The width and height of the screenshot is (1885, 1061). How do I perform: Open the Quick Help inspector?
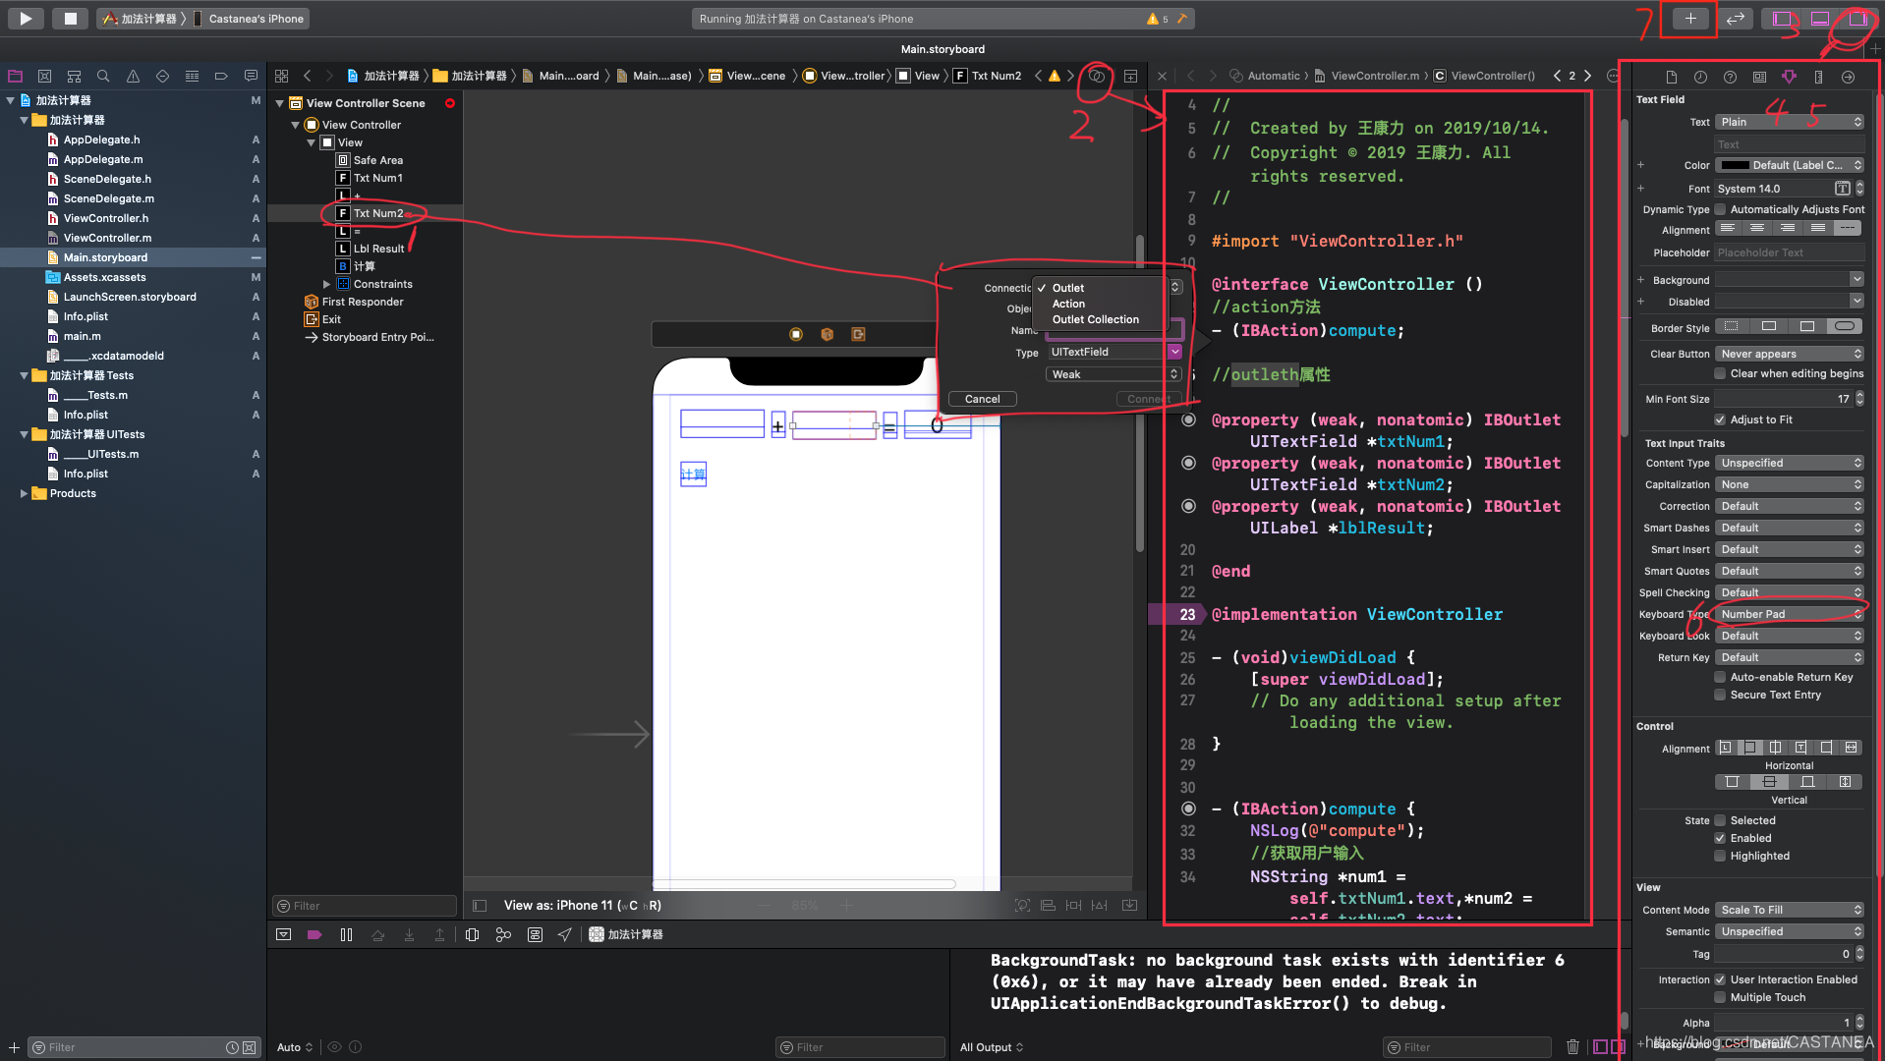[x=1730, y=77]
